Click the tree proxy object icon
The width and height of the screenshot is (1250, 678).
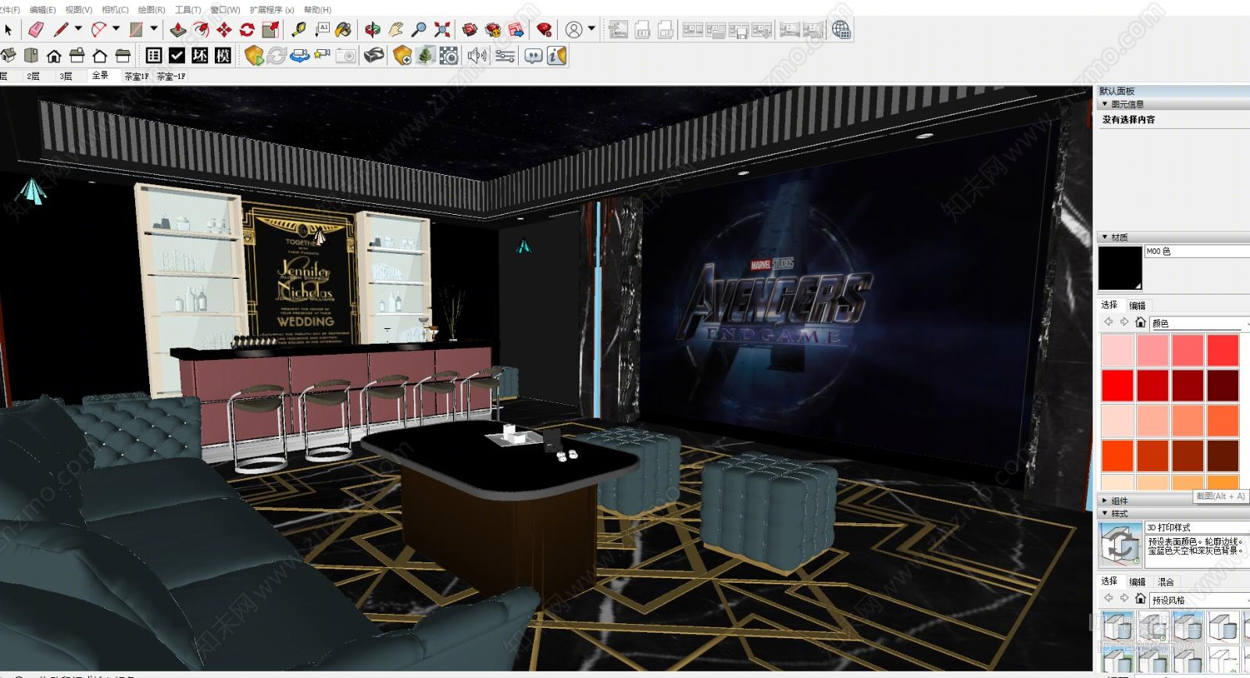click(426, 55)
